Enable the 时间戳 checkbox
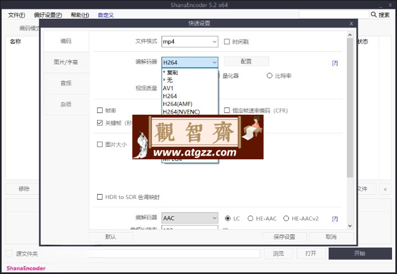Viewport: 397px width, 274px height. coord(227,41)
